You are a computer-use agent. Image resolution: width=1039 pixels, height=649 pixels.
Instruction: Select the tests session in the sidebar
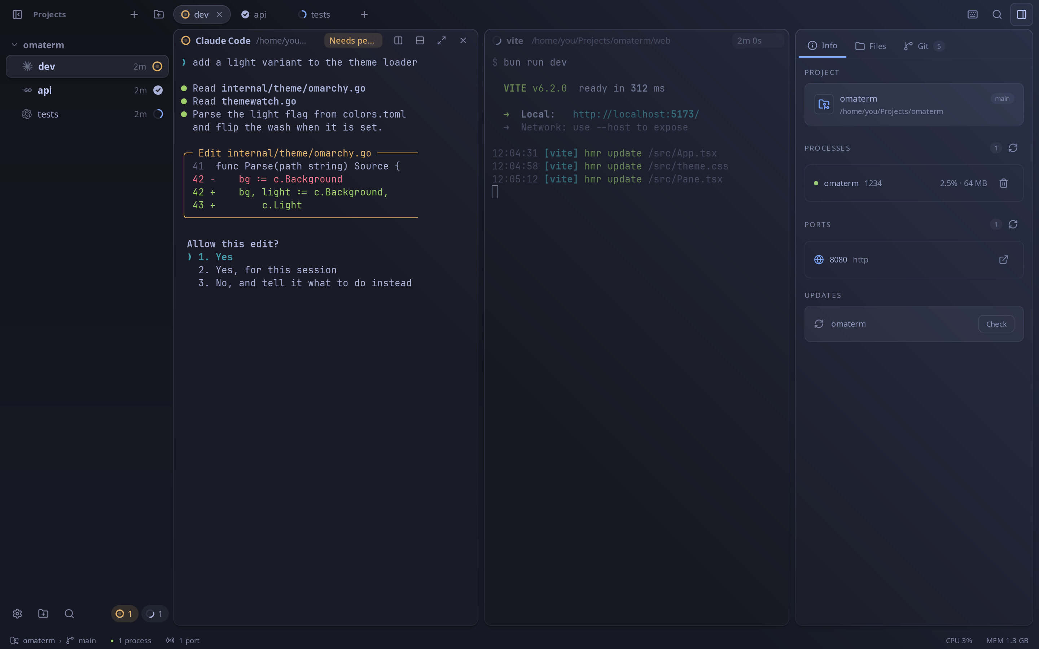coord(87,114)
